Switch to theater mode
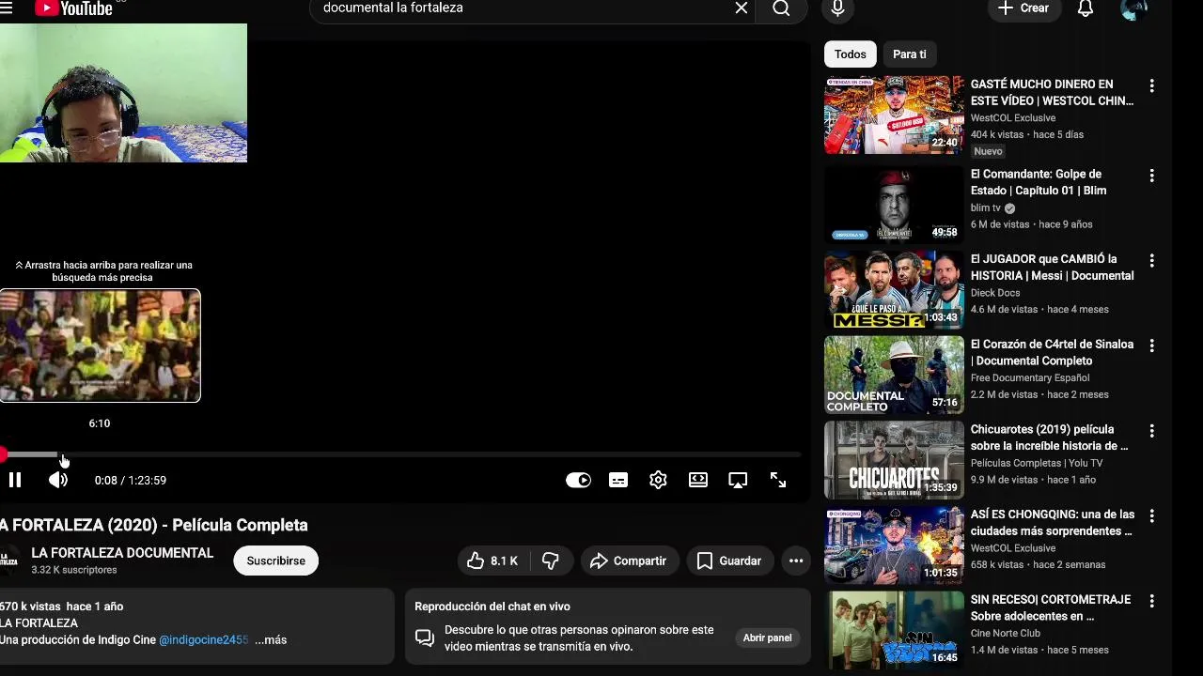This screenshot has width=1203, height=676. click(x=698, y=480)
